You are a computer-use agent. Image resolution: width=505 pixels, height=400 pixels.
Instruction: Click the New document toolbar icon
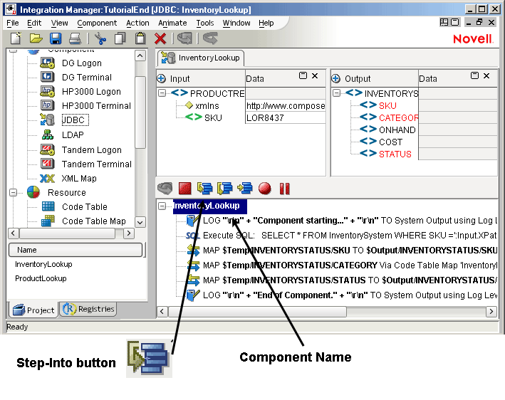[16, 38]
